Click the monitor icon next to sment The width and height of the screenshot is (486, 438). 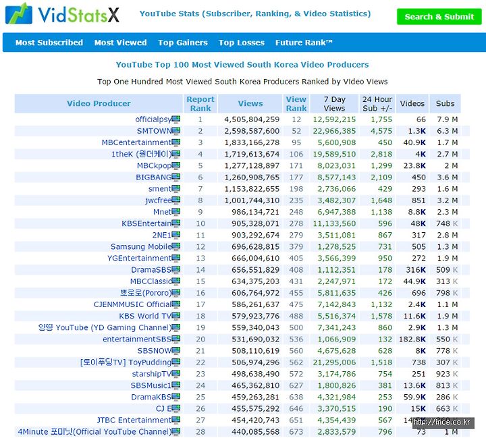[x=175, y=189]
